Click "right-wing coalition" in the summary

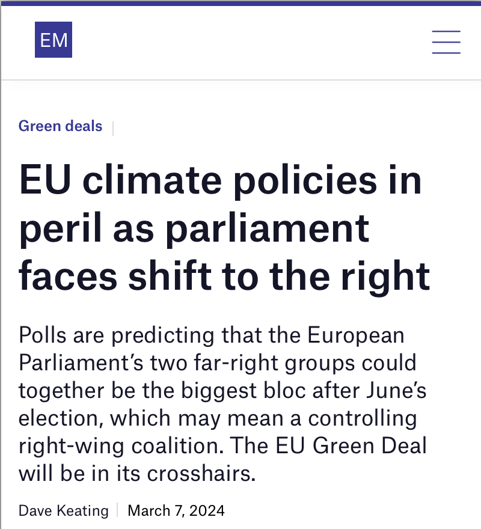121,446
